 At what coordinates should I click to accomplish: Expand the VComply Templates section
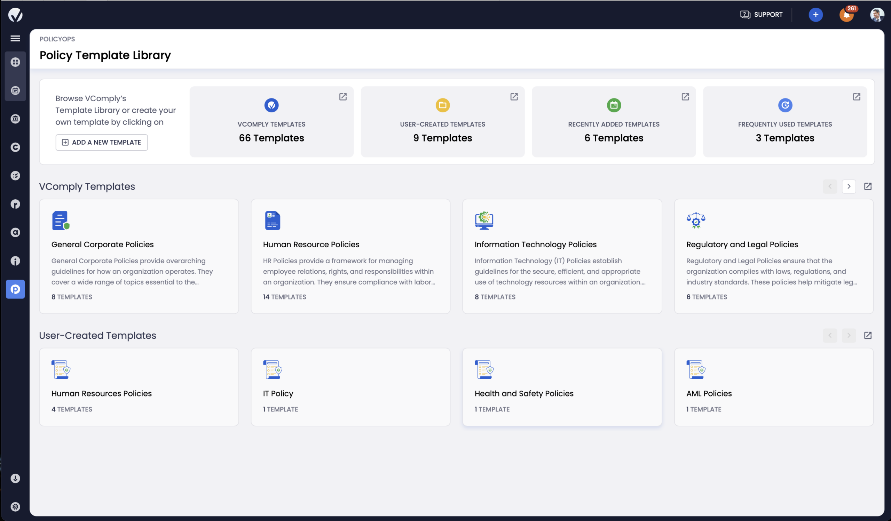tap(868, 186)
